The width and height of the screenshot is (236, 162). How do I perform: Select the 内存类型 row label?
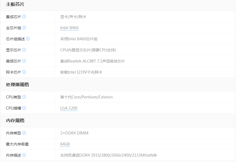14,133
